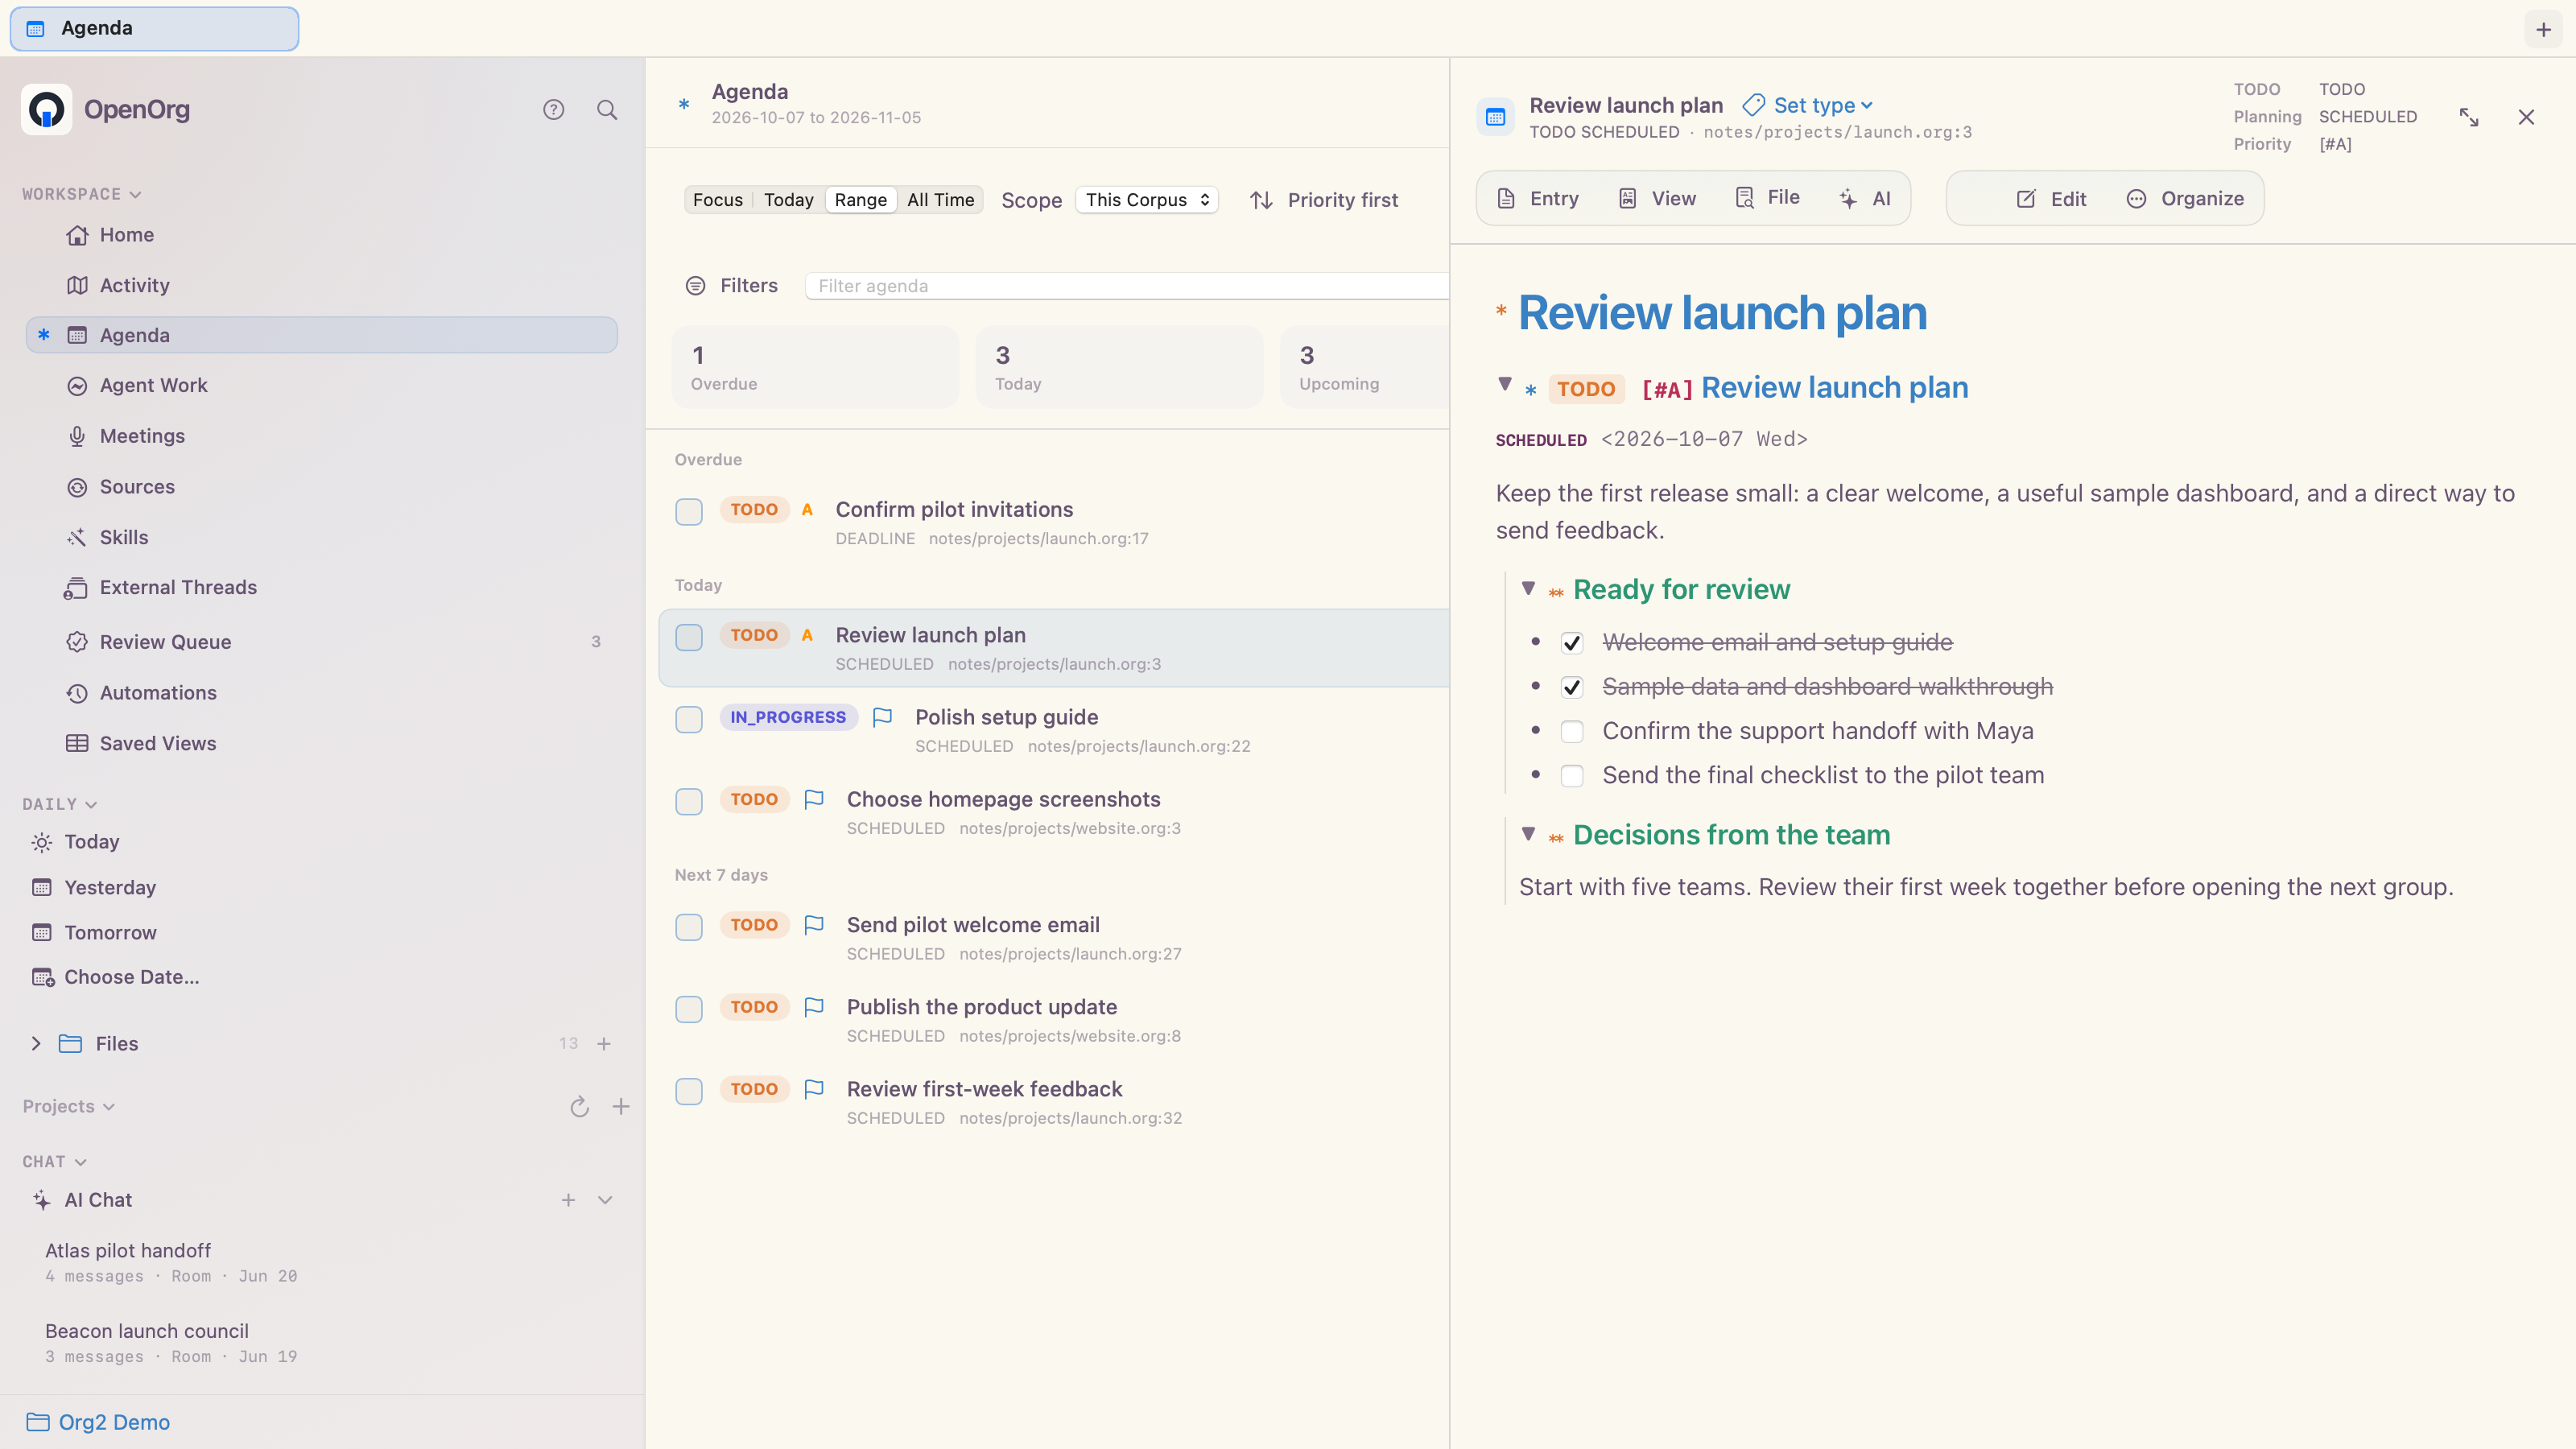Click the Overdue summary card
The height and width of the screenshot is (1449, 2576).
[815, 368]
